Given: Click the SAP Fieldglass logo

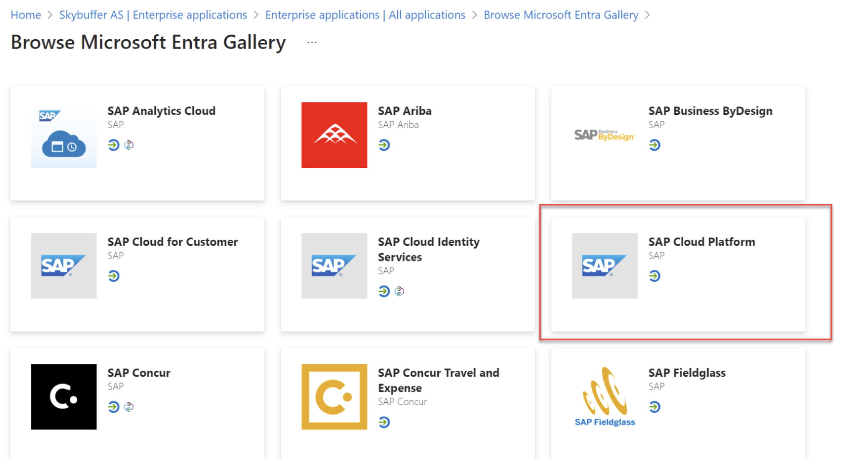Looking at the screenshot, I should click(x=605, y=397).
